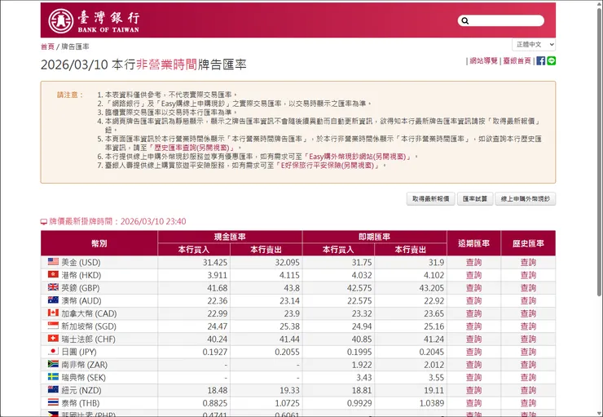Open SEK 遠期匯率 查詢 link
The width and height of the screenshot is (603, 417).
(473, 377)
